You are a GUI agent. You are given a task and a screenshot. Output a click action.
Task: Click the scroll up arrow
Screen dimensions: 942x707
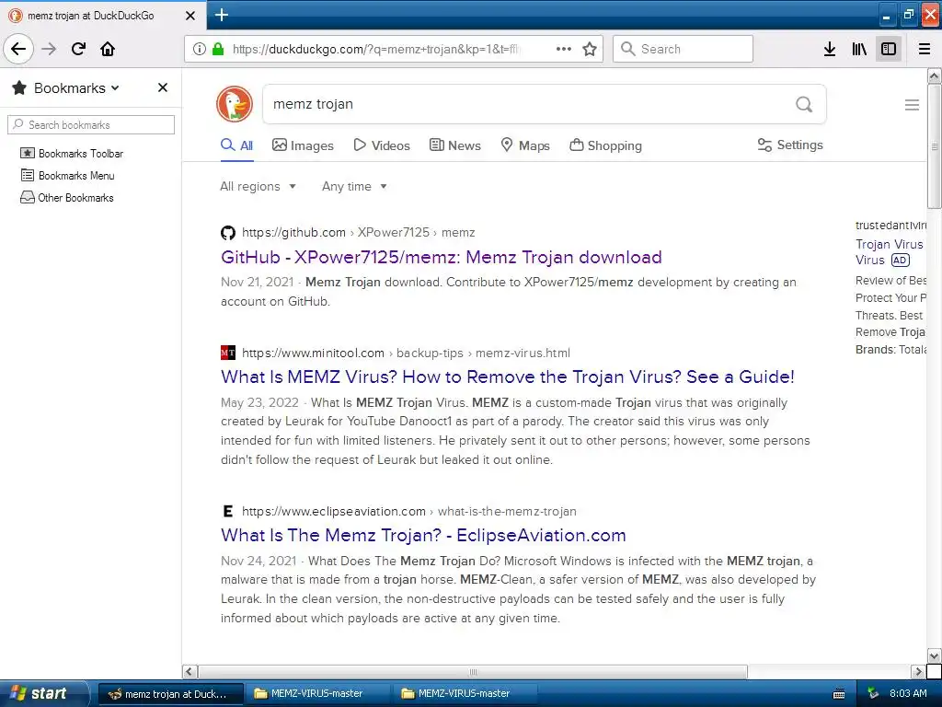point(934,75)
